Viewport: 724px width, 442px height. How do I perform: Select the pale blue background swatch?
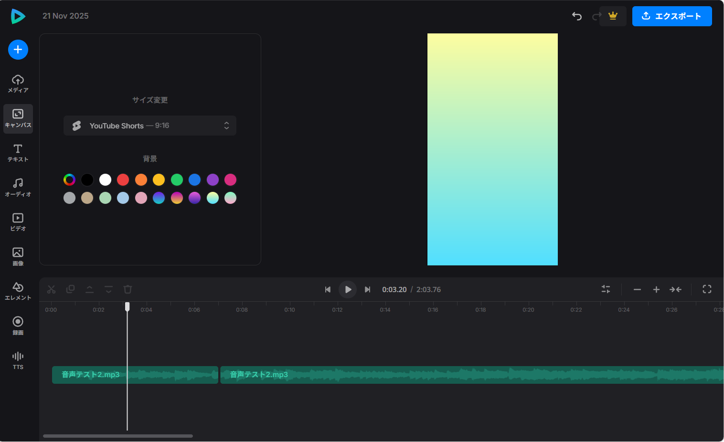pyautogui.click(x=123, y=198)
